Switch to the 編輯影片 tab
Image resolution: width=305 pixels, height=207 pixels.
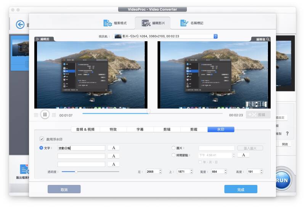click(x=153, y=23)
